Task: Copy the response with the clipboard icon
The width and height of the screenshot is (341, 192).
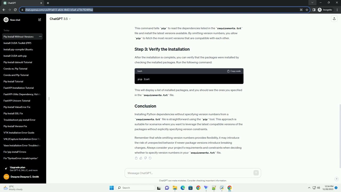Action: (x=136, y=158)
